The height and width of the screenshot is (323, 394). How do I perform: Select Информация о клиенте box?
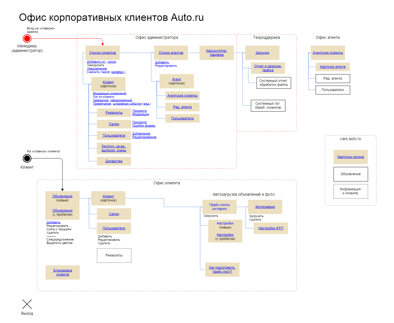[x=351, y=191]
